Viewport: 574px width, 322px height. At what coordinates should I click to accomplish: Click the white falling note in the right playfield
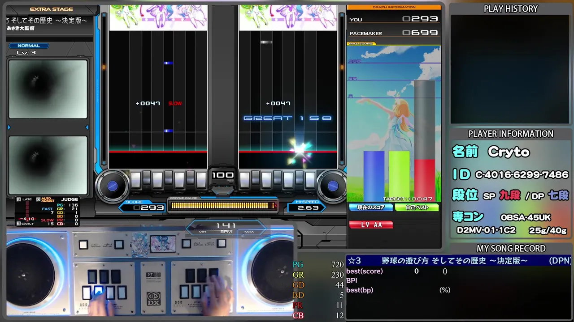point(266,42)
